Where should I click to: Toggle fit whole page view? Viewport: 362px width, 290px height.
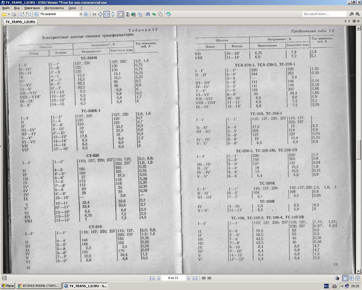tap(100, 14)
